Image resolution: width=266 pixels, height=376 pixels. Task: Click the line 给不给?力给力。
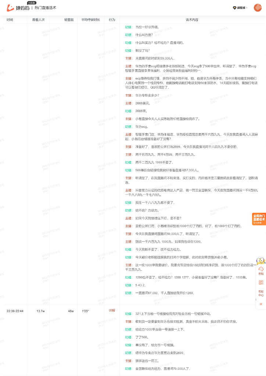coord(147,210)
